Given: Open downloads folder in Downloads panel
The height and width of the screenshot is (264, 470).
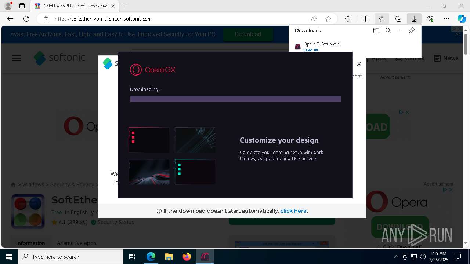Looking at the screenshot, I should point(376,30).
